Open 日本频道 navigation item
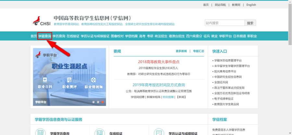The width and height of the screenshot is (292, 135). tap(239, 36)
